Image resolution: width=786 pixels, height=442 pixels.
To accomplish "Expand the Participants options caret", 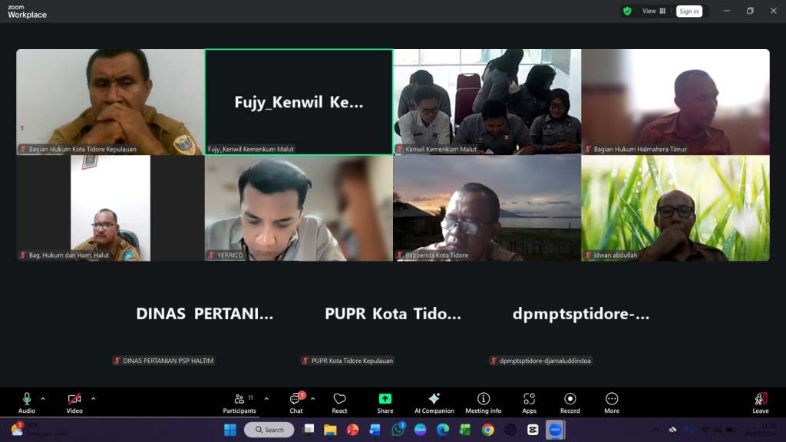I will pos(266,398).
